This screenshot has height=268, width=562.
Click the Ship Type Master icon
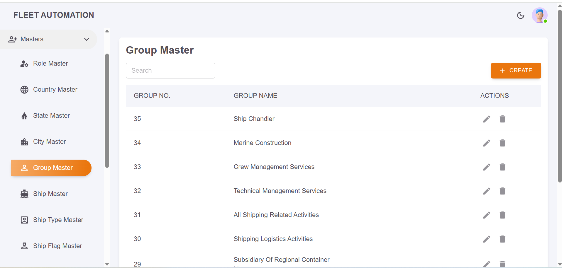[24, 220]
